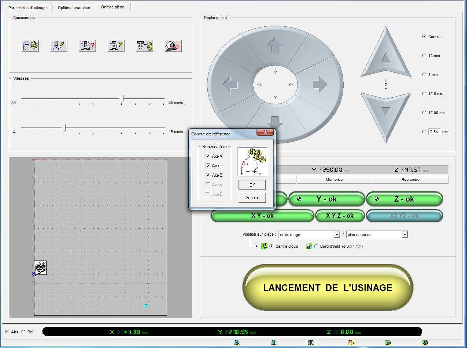This screenshot has height=348, width=469.
Task: Uncheck the Axe Z checkbox
Action: click(208, 175)
